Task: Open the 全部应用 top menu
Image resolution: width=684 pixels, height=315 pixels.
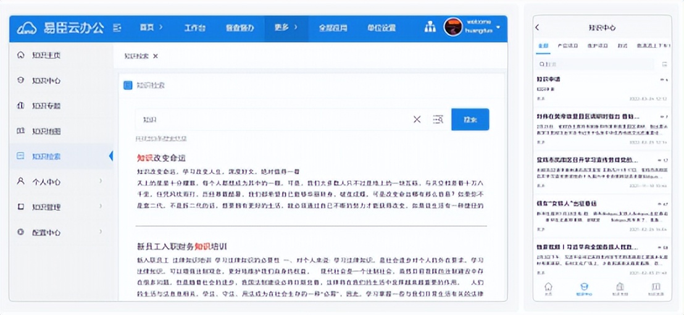Action: point(333,28)
